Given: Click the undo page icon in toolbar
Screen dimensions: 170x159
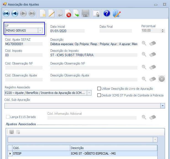Looking at the screenshot, I should (60, 14).
